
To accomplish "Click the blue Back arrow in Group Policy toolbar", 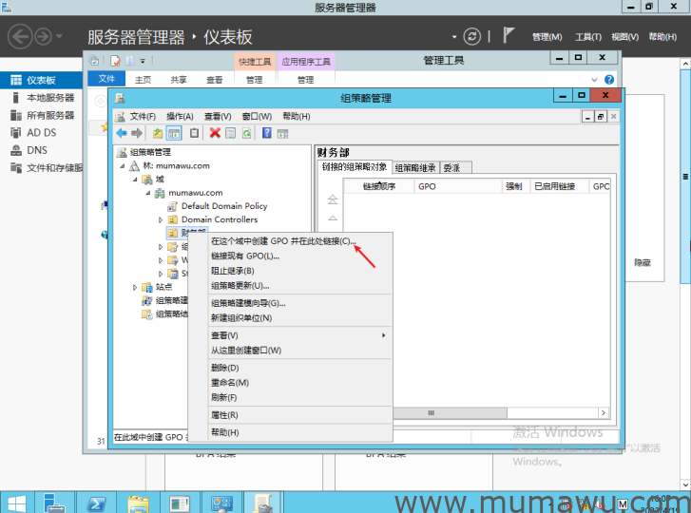I will [122, 133].
